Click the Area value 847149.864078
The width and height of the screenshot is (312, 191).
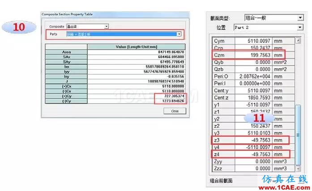171,52
